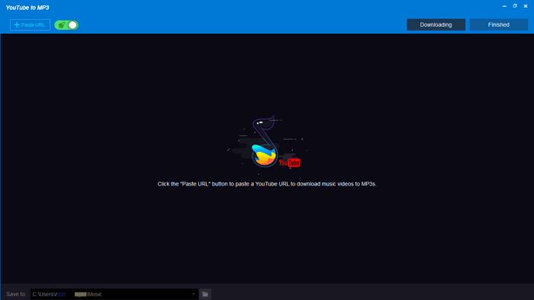The image size is (534, 300).
Task: Restore down the application window
Action: 515,6
